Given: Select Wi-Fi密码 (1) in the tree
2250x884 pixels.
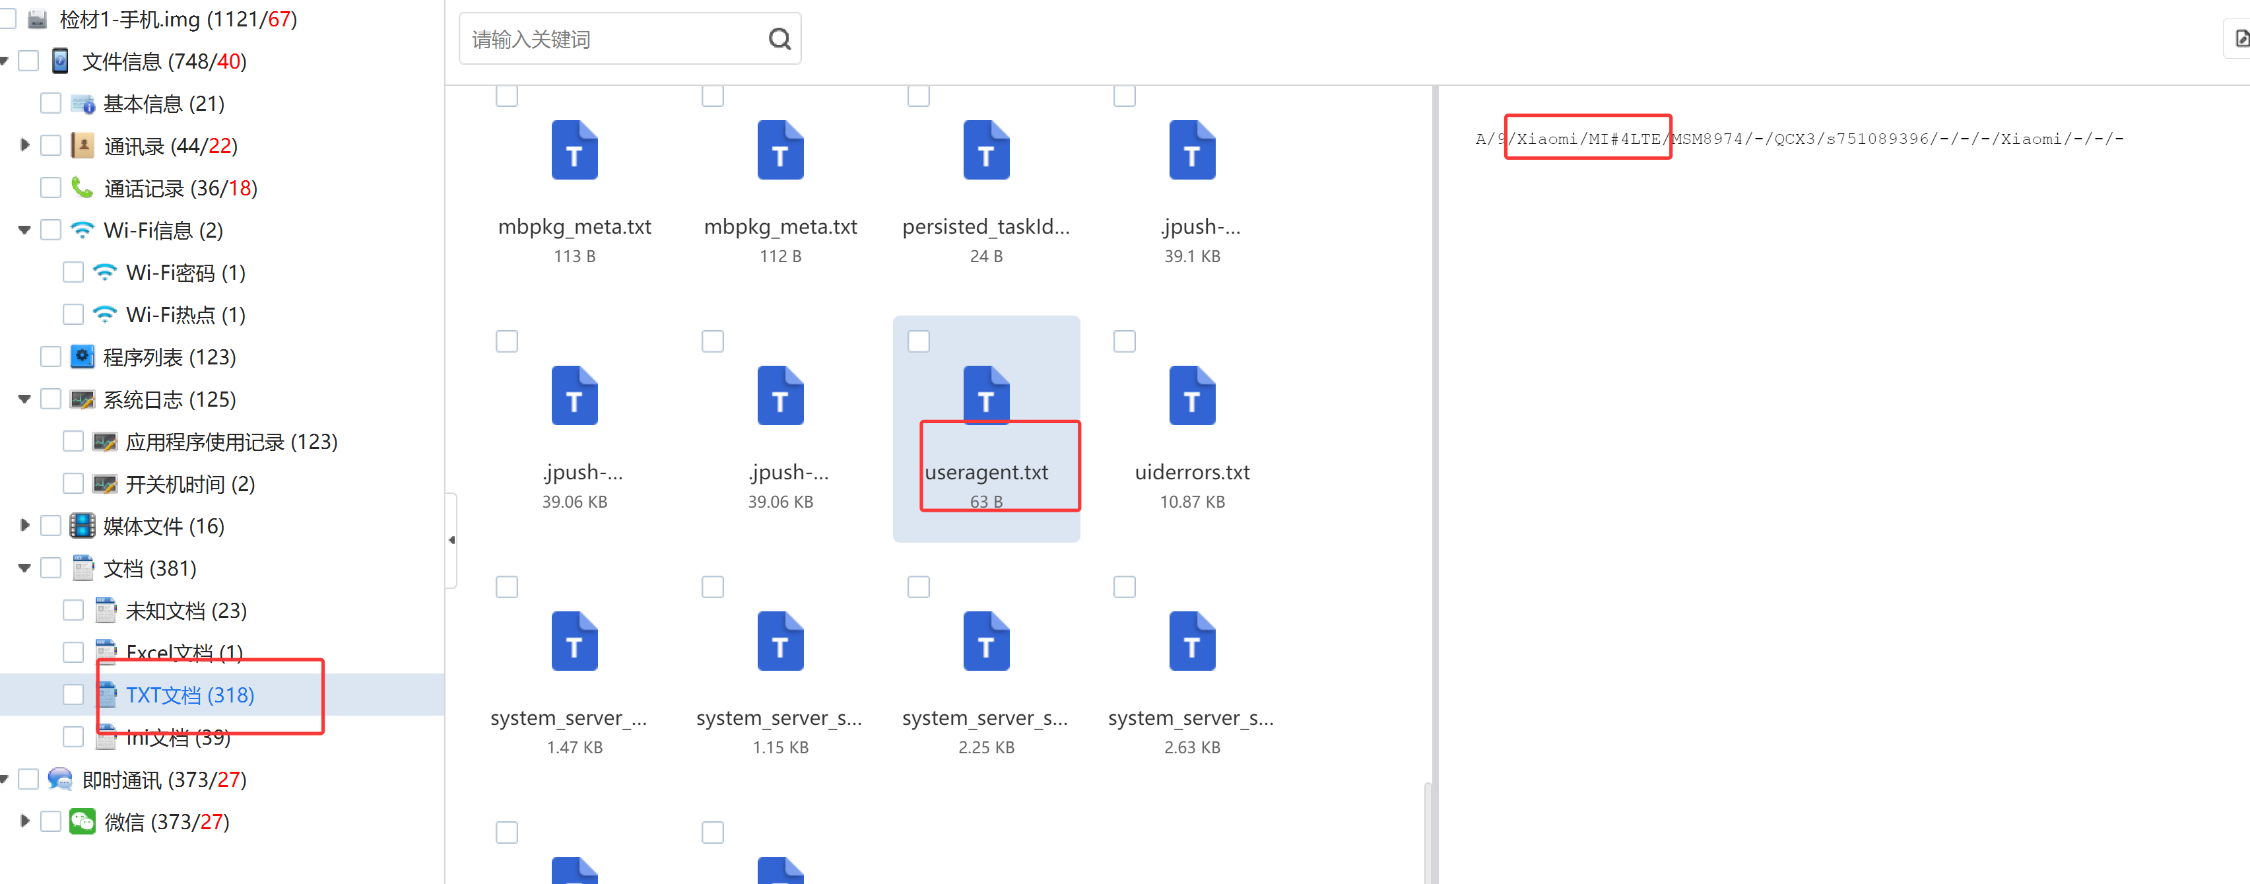Looking at the screenshot, I should (186, 271).
